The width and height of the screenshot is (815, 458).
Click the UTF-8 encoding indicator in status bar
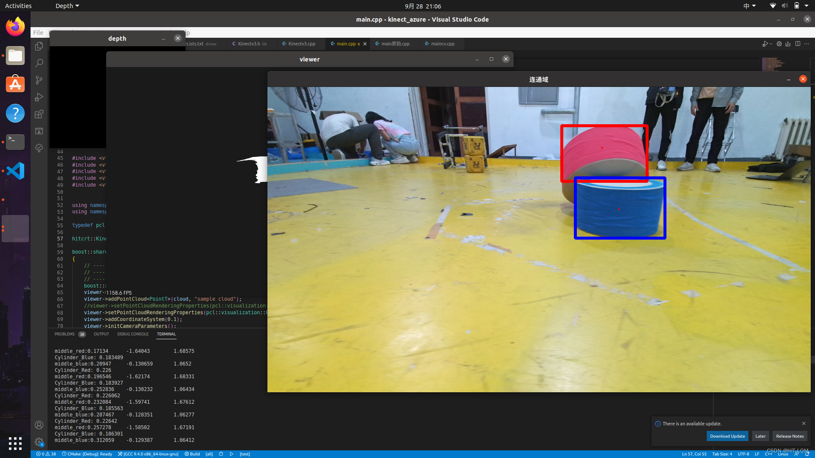[744, 454]
